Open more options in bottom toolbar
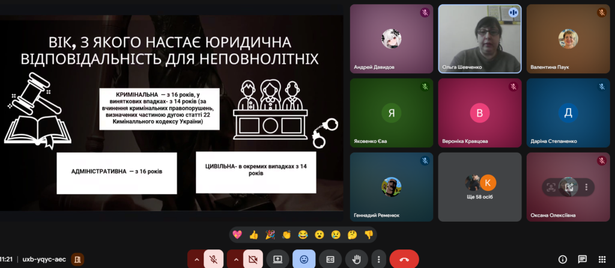The image size is (615, 268). pyautogui.click(x=378, y=259)
